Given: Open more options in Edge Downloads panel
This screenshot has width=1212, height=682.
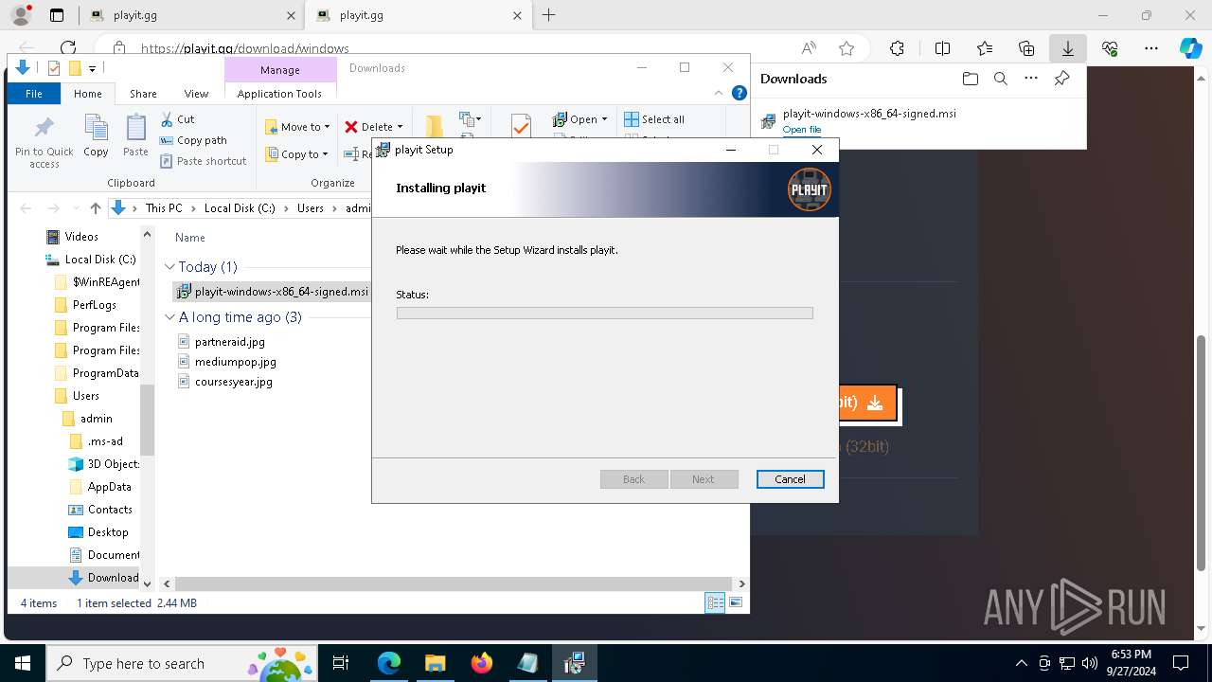Looking at the screenshot, I should 1031,79.
